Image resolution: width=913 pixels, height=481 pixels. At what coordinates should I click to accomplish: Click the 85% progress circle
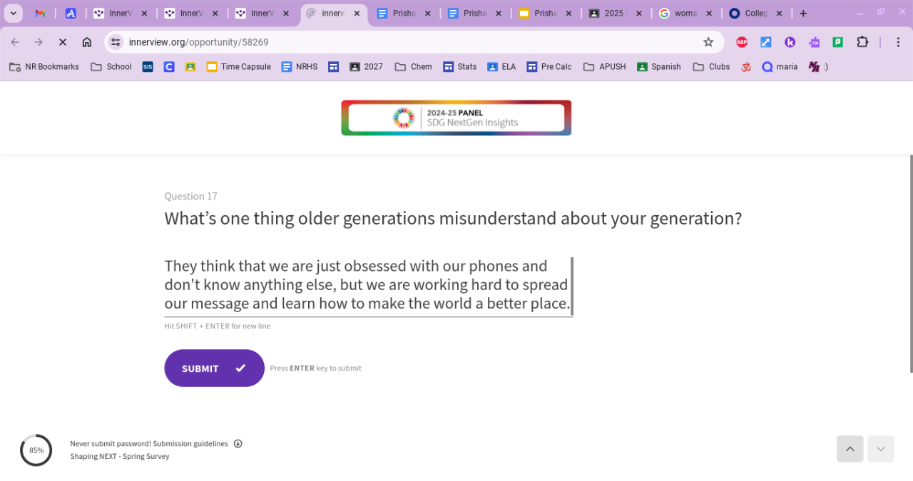[x=36, y=450]
